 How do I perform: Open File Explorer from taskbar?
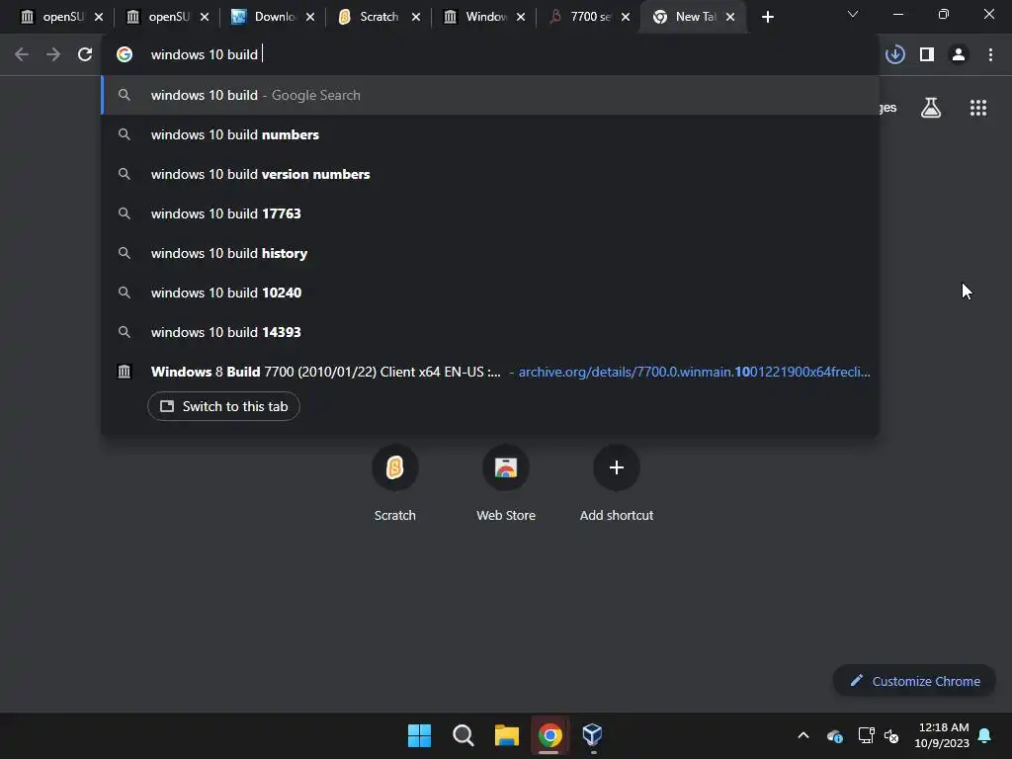point(507,735)
